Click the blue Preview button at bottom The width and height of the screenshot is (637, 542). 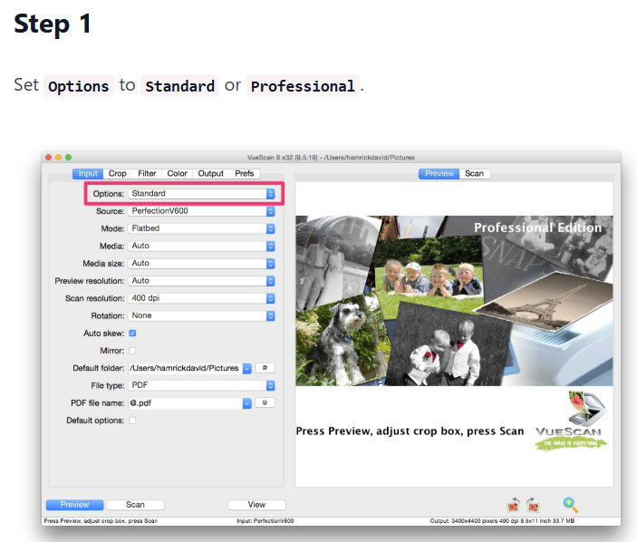74,505
